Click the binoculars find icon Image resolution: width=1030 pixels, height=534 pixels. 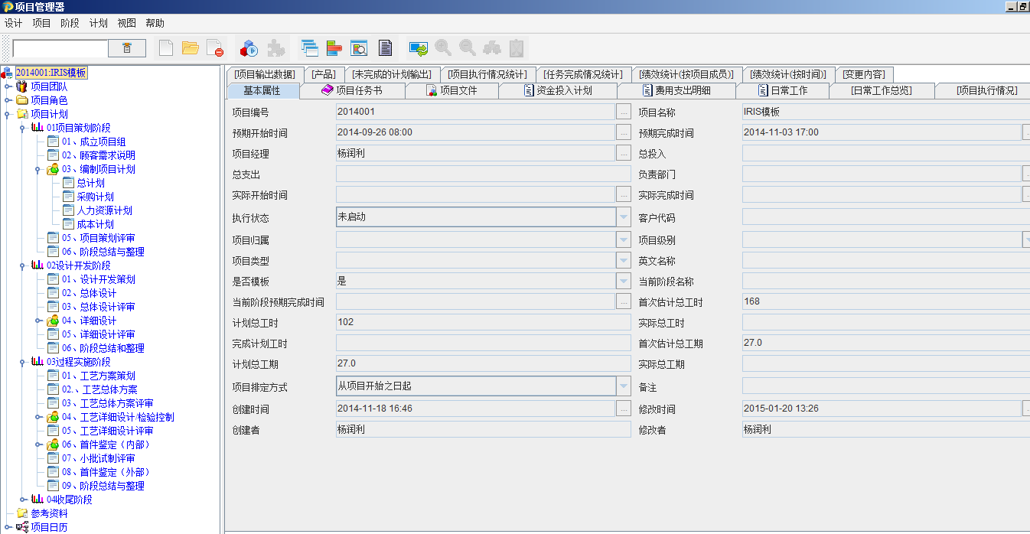pyautogui.click(x=492, y=48)
